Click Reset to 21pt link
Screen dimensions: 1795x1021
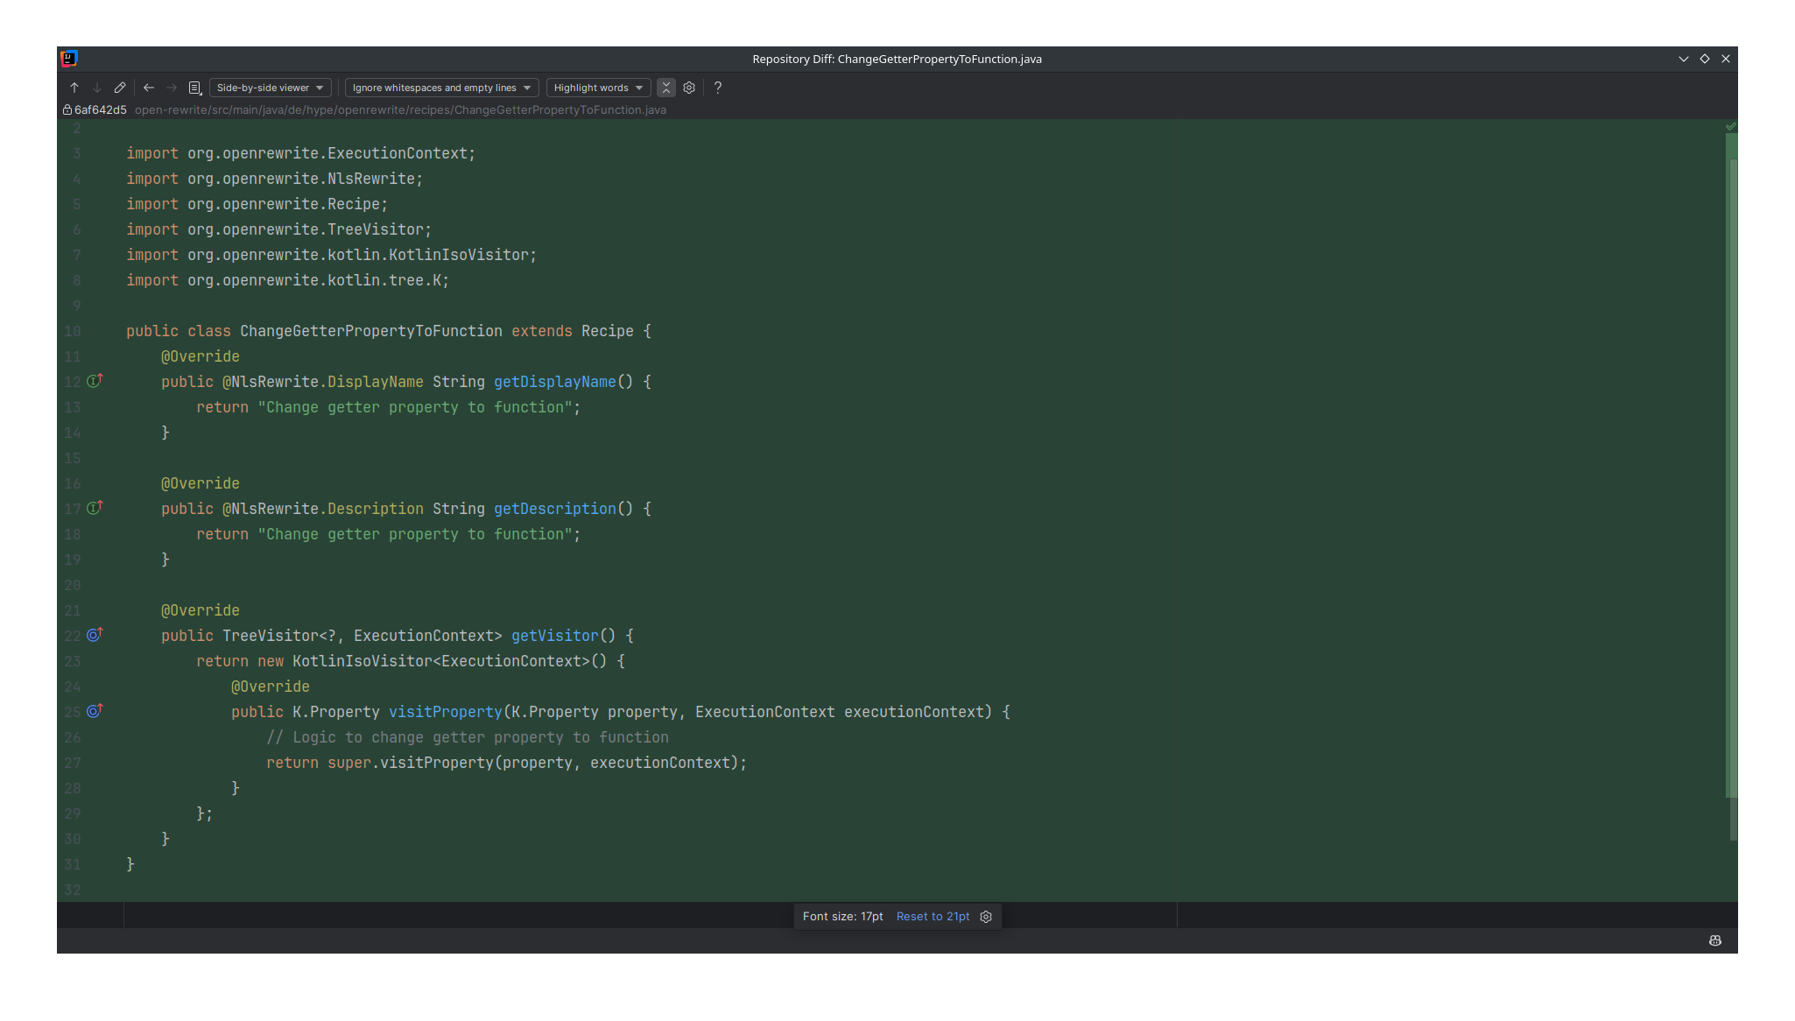[x=933, y=917]
